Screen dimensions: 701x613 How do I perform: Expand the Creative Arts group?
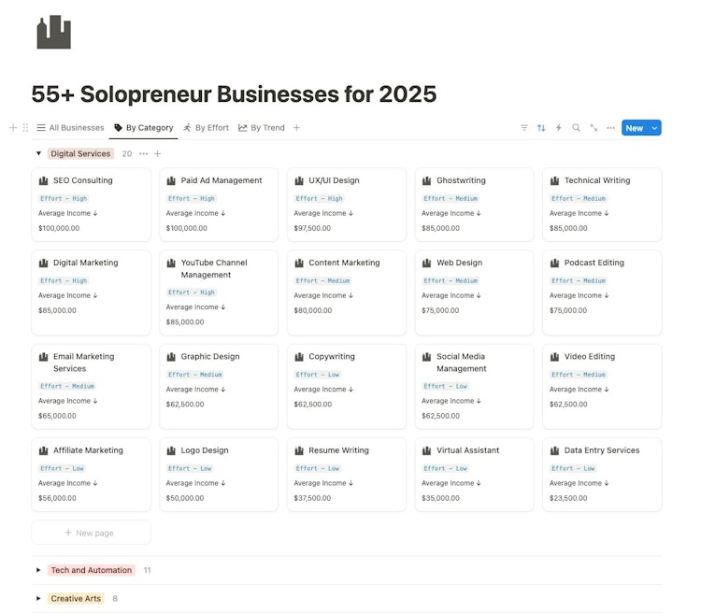coord(38,598)
